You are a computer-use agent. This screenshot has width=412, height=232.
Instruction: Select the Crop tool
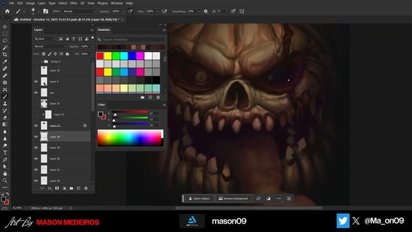5,55
